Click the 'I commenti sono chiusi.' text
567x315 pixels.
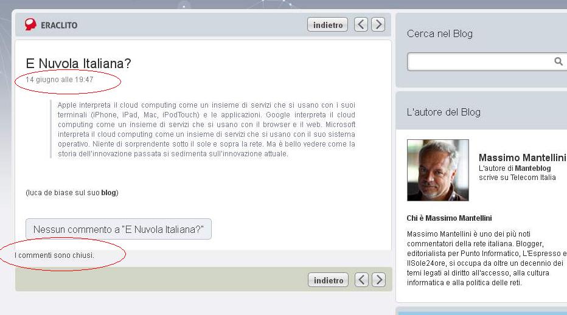coord(54,255)
